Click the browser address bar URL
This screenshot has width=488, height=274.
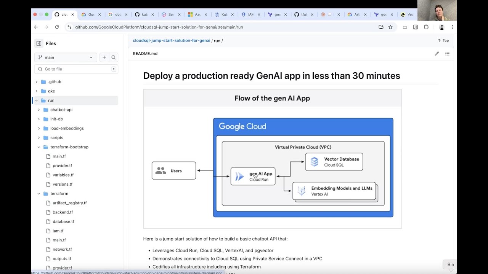(x=159, y=27)
